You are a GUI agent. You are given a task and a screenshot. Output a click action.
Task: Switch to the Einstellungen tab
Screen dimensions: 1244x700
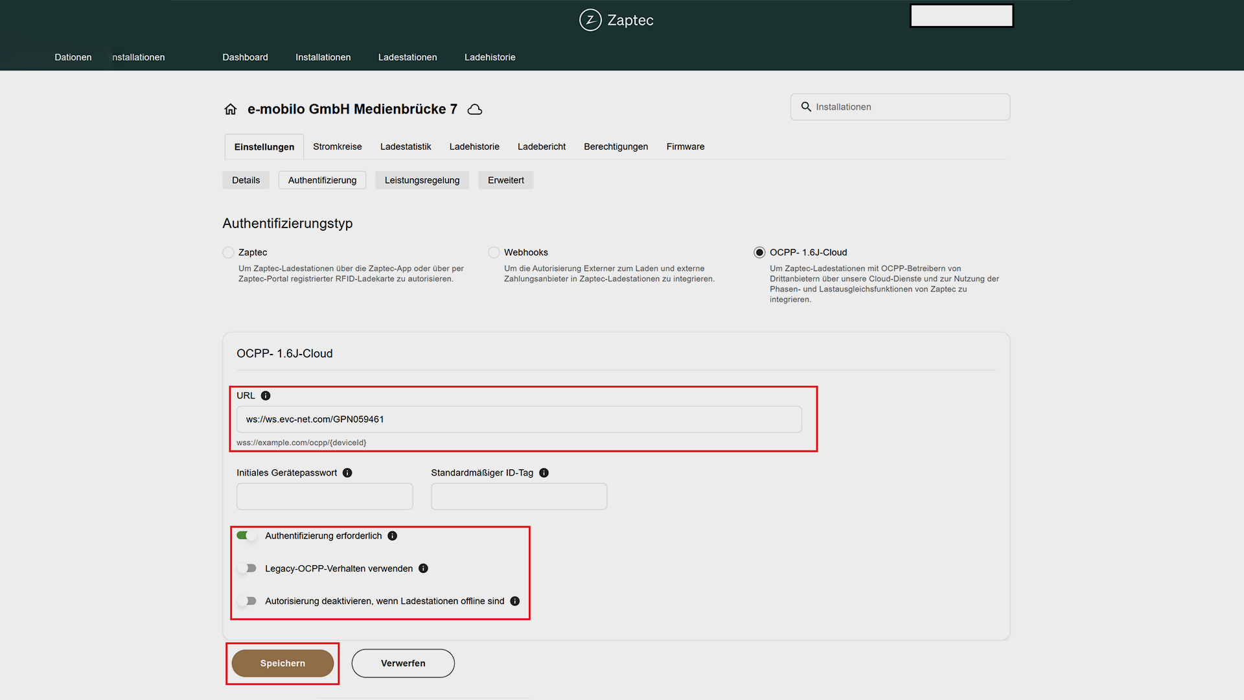click(264, 147)
